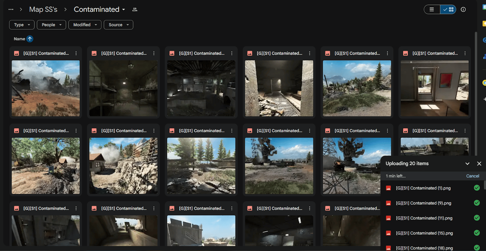The image size is (486, 251).
Task: Open more actions for the excavator field image
Action: [309, 131]
